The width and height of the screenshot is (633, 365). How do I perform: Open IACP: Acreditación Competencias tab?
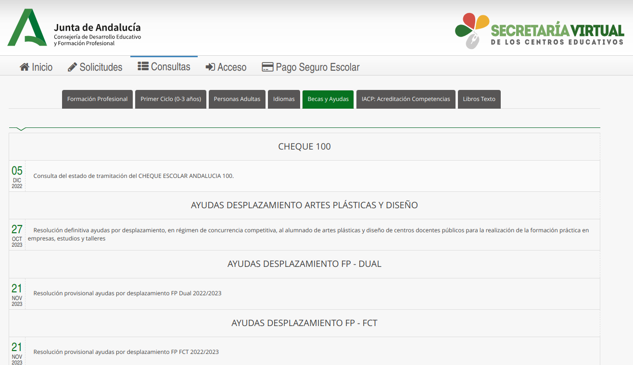[x=405, y=99]
